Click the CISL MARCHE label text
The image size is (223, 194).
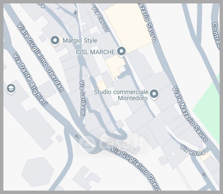point(95,52)
